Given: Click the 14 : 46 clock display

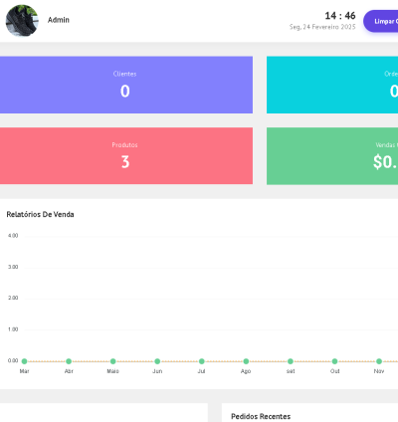Looking at the screenshot, I should pos(340,16).
